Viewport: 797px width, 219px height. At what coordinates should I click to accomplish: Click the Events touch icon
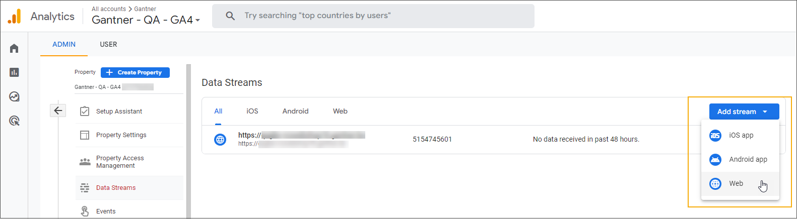[85, 211]
